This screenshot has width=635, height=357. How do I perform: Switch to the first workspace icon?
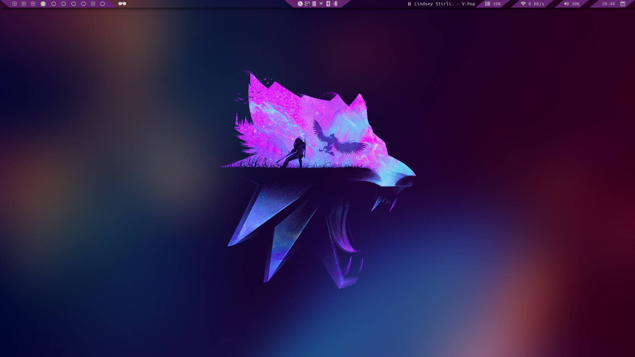pos(15,4)
